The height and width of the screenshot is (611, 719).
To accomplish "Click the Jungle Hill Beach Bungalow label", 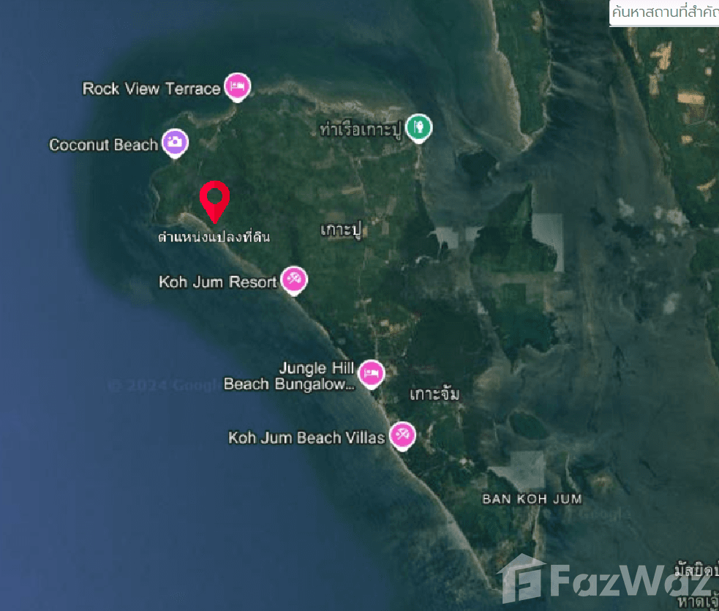I will [289, 376].
